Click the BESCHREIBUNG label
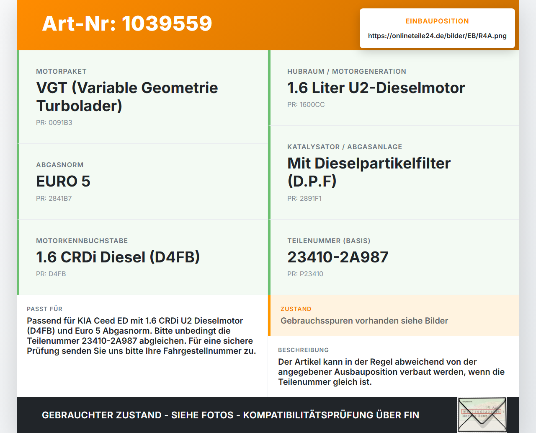 (304, 350)
